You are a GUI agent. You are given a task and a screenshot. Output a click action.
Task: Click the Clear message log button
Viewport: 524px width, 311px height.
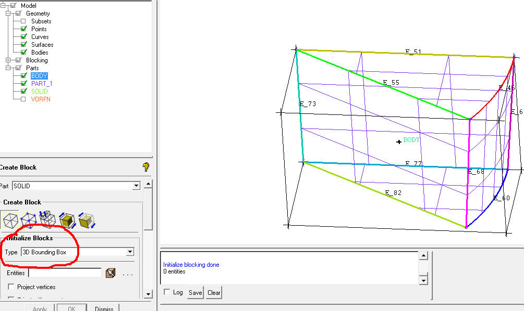click(x=214, y=293)
